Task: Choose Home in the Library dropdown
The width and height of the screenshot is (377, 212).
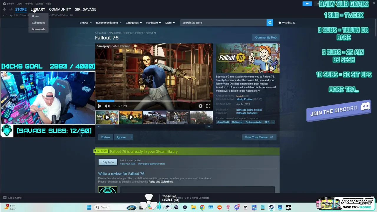Action: (x=36, y=16)
